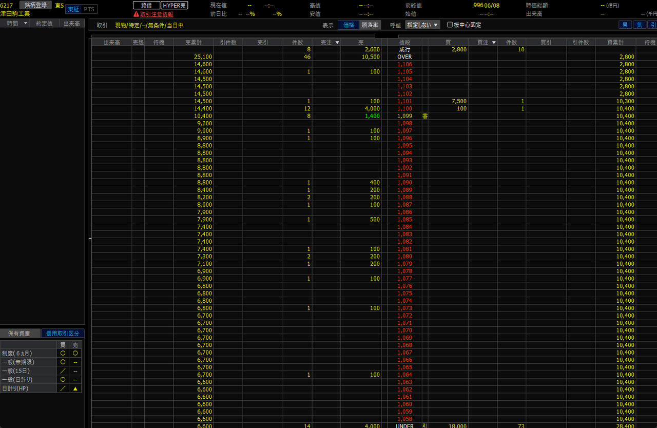Click the 制度(6ヵ月) row label
657x428 pixels.
coord(28,353)
